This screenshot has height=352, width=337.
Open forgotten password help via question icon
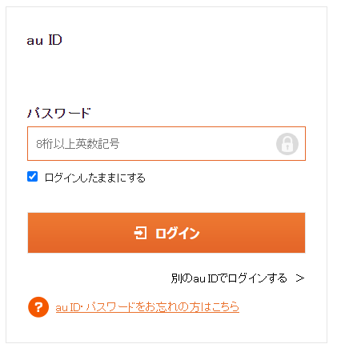pyautogui.click(x=38, y=307)
